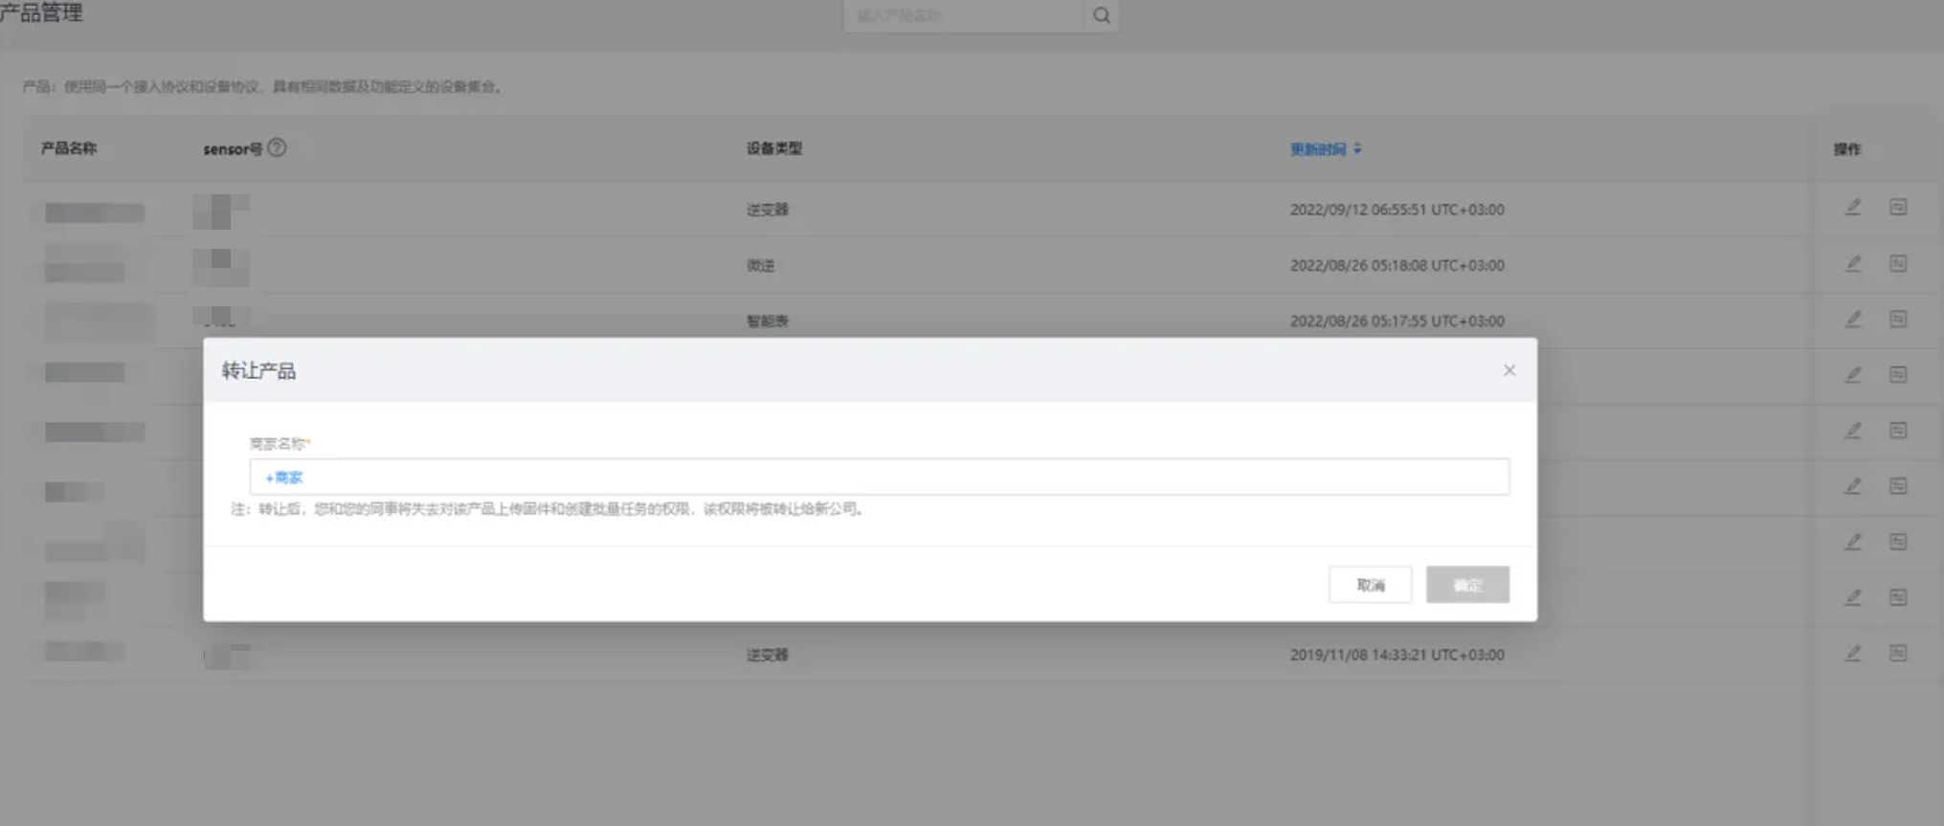1944x826 pixels.
Task: Sort by 更新时间 column header
Action: pyautogui.click(x=1317, y=149)
